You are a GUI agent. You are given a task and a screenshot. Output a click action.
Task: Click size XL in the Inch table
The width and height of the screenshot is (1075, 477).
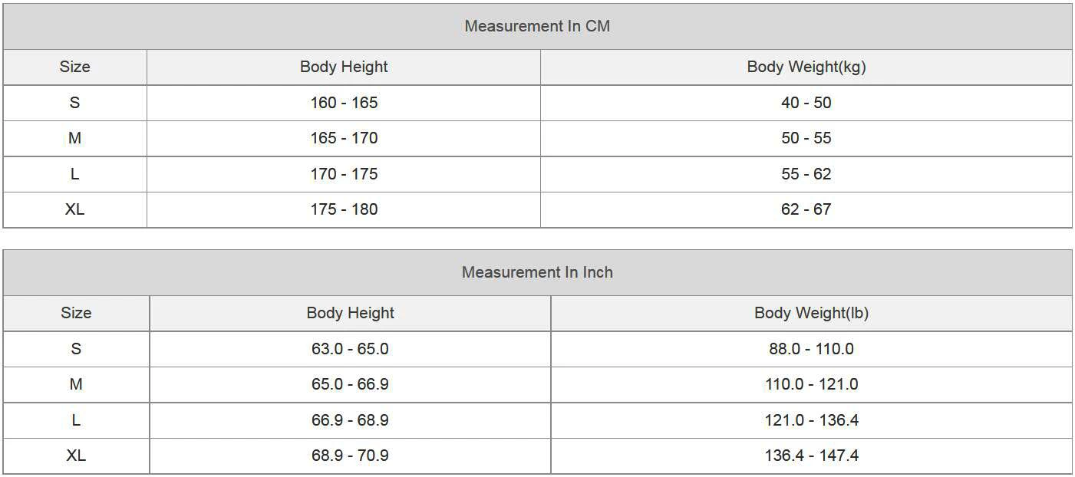pyautogui.click(x=76, y=456)
